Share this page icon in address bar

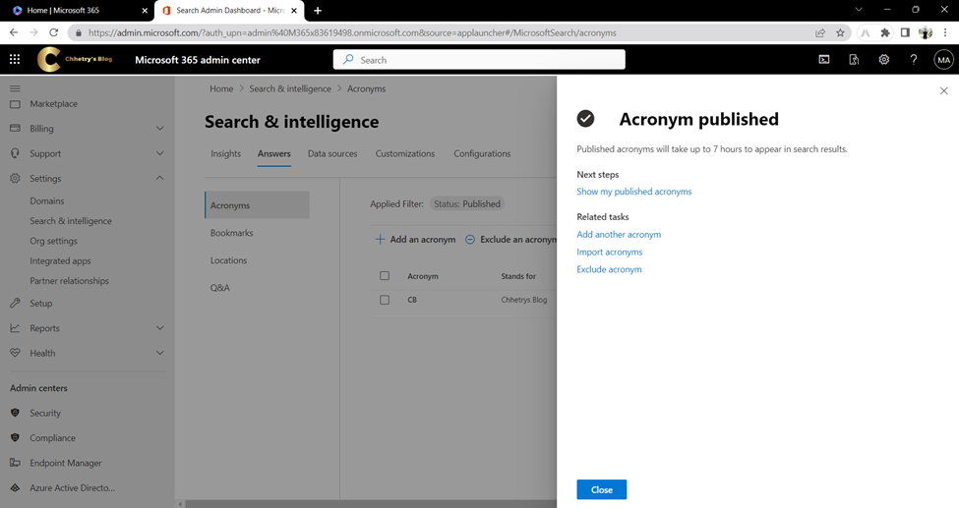point(820,33)
